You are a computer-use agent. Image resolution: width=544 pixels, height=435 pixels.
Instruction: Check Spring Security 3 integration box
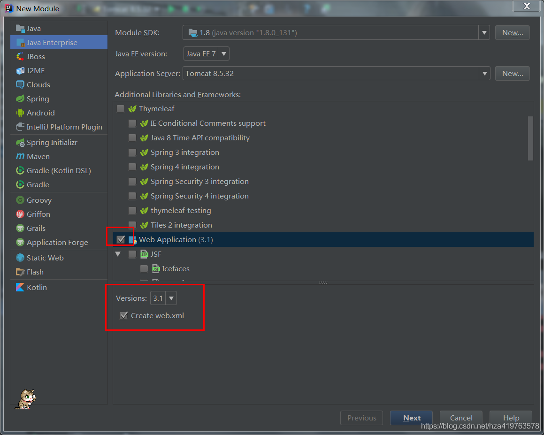click(x=132, y=182)
